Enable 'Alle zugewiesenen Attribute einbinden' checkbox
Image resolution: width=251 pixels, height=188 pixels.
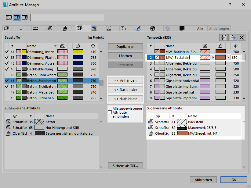coord(110,112)
